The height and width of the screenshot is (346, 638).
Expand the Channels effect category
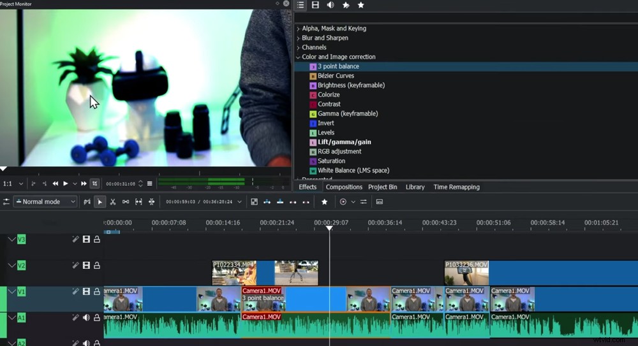click(298, 47)
